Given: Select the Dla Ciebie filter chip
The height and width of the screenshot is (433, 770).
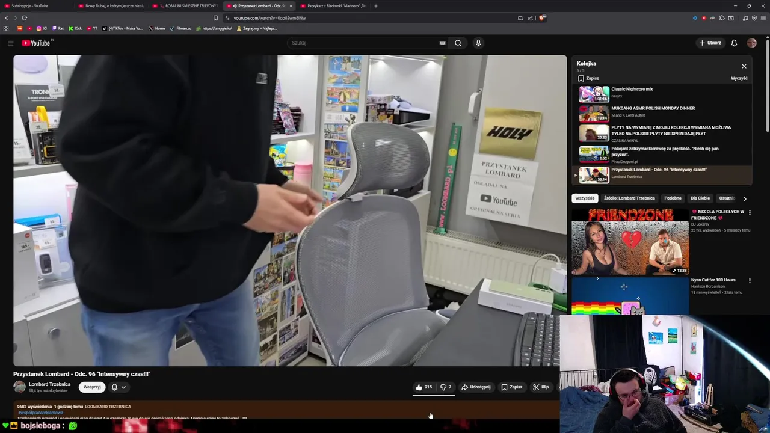Looking at the screenshot, I should (700, 198).
